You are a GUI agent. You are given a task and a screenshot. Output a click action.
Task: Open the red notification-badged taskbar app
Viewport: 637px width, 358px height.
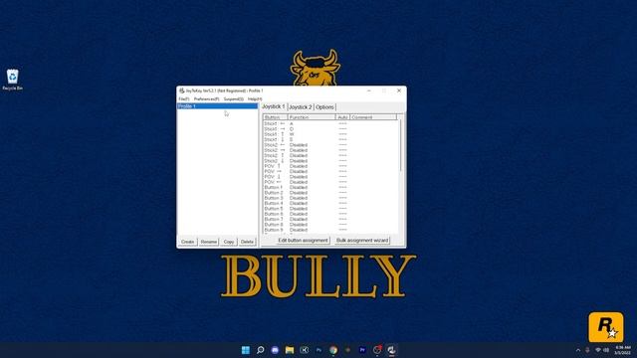(377, 350)
